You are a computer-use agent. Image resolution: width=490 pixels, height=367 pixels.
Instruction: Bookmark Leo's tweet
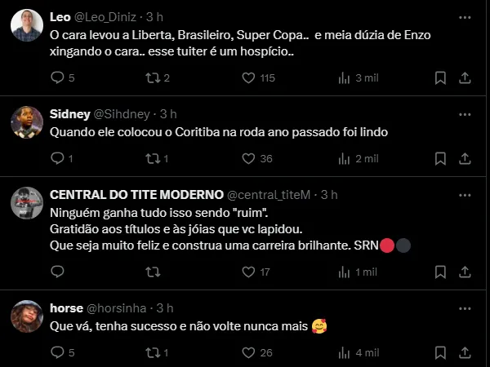440,78
